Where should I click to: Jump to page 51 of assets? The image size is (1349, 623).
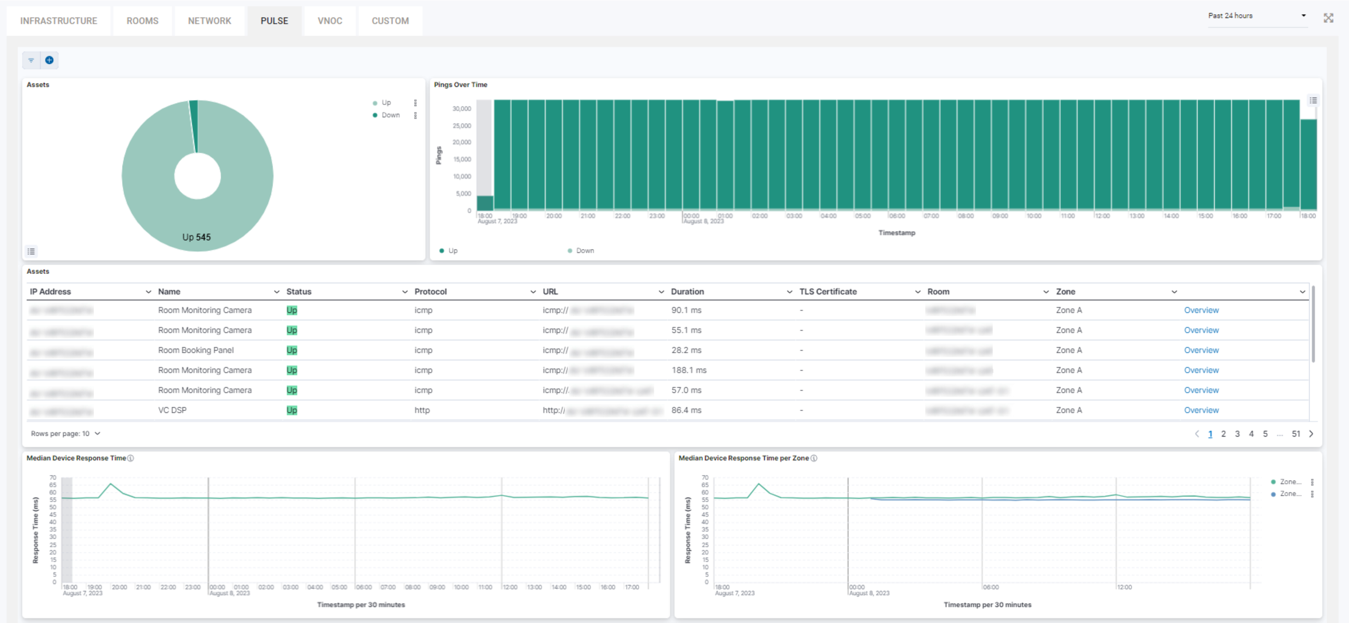click(x=1296, y=434)
